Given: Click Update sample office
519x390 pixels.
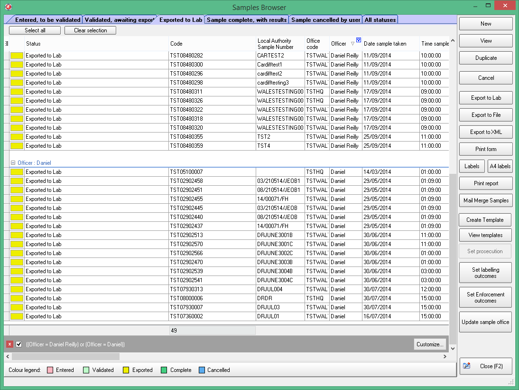Looking at the screenshot, I should [x=485, y=322].
